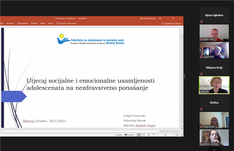
Task: Open the Animacije ribbon tab
Action: [x=10, y=23]
